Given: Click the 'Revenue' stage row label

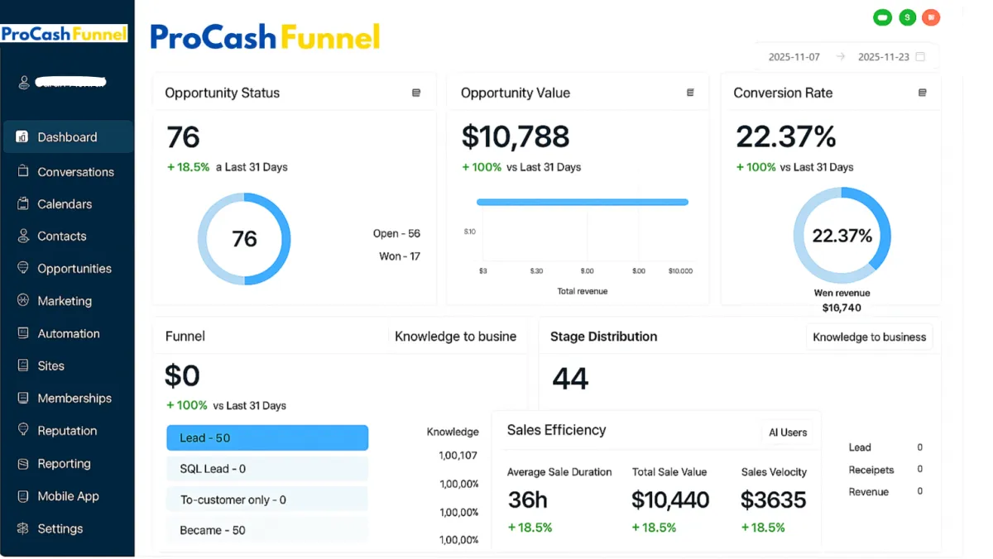Looking at the screenshot, I should [x=868, y=491].
